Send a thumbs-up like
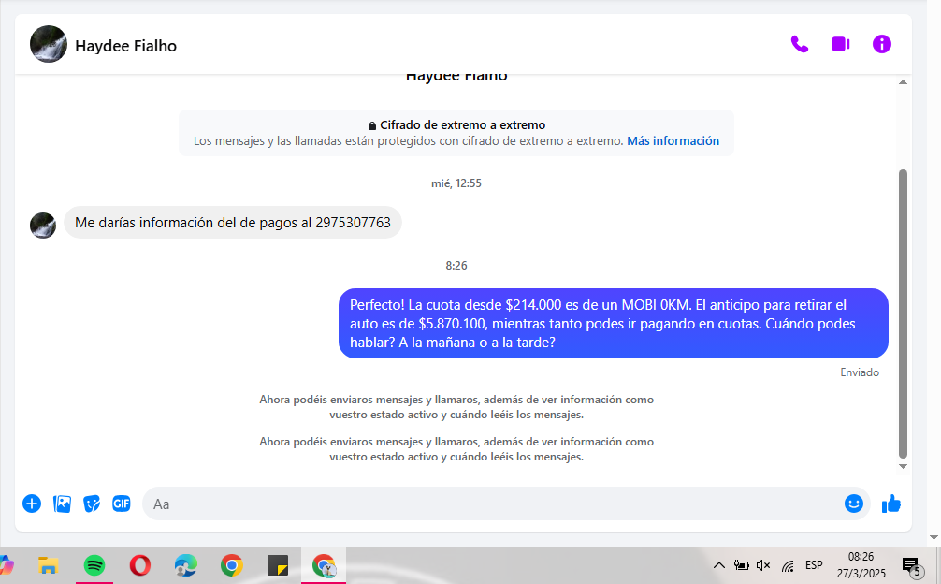 tap(891, 504)
